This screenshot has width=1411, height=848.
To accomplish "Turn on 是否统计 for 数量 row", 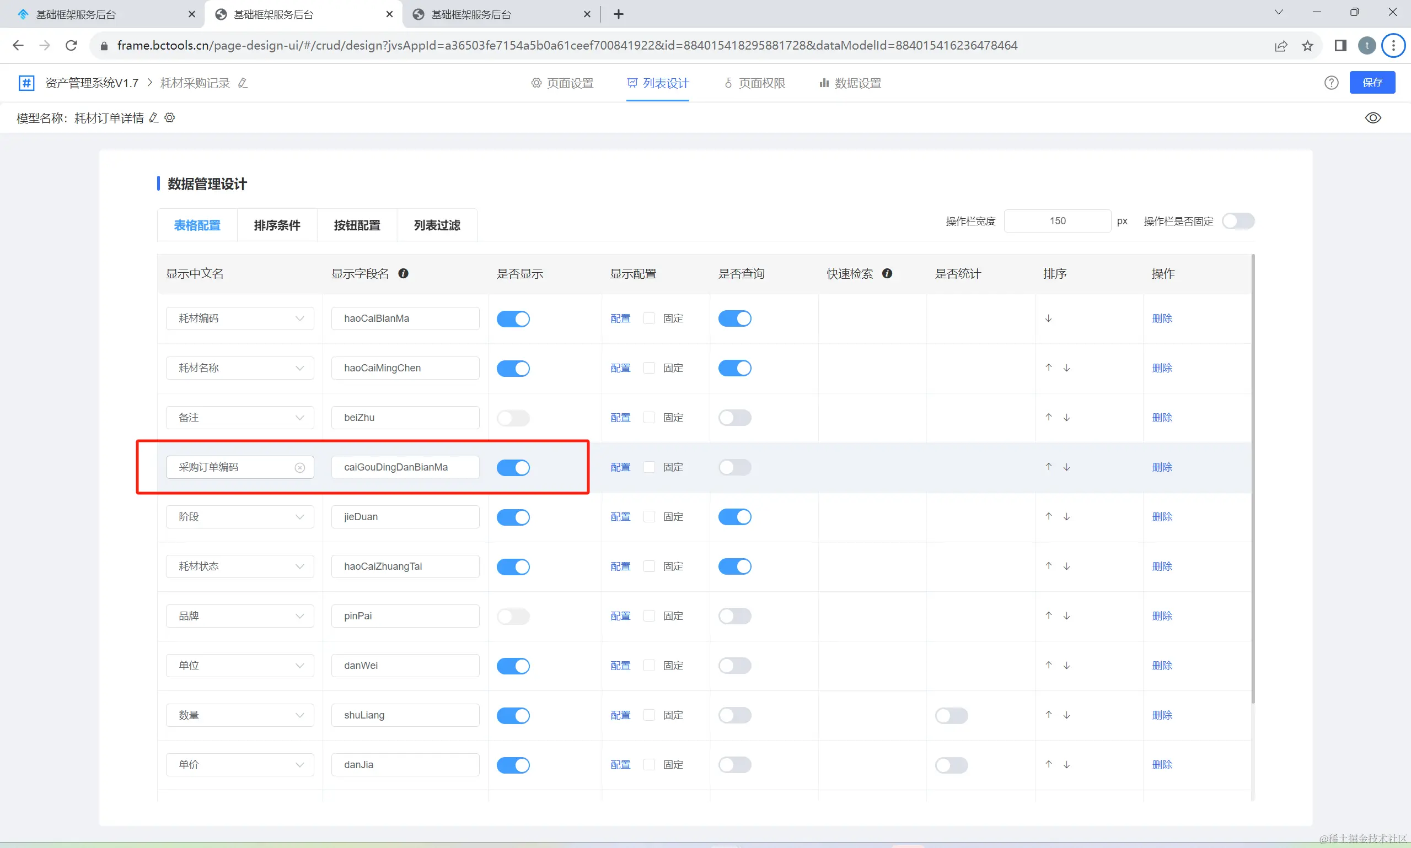I will pyautogui.click(x=951, y=715).
